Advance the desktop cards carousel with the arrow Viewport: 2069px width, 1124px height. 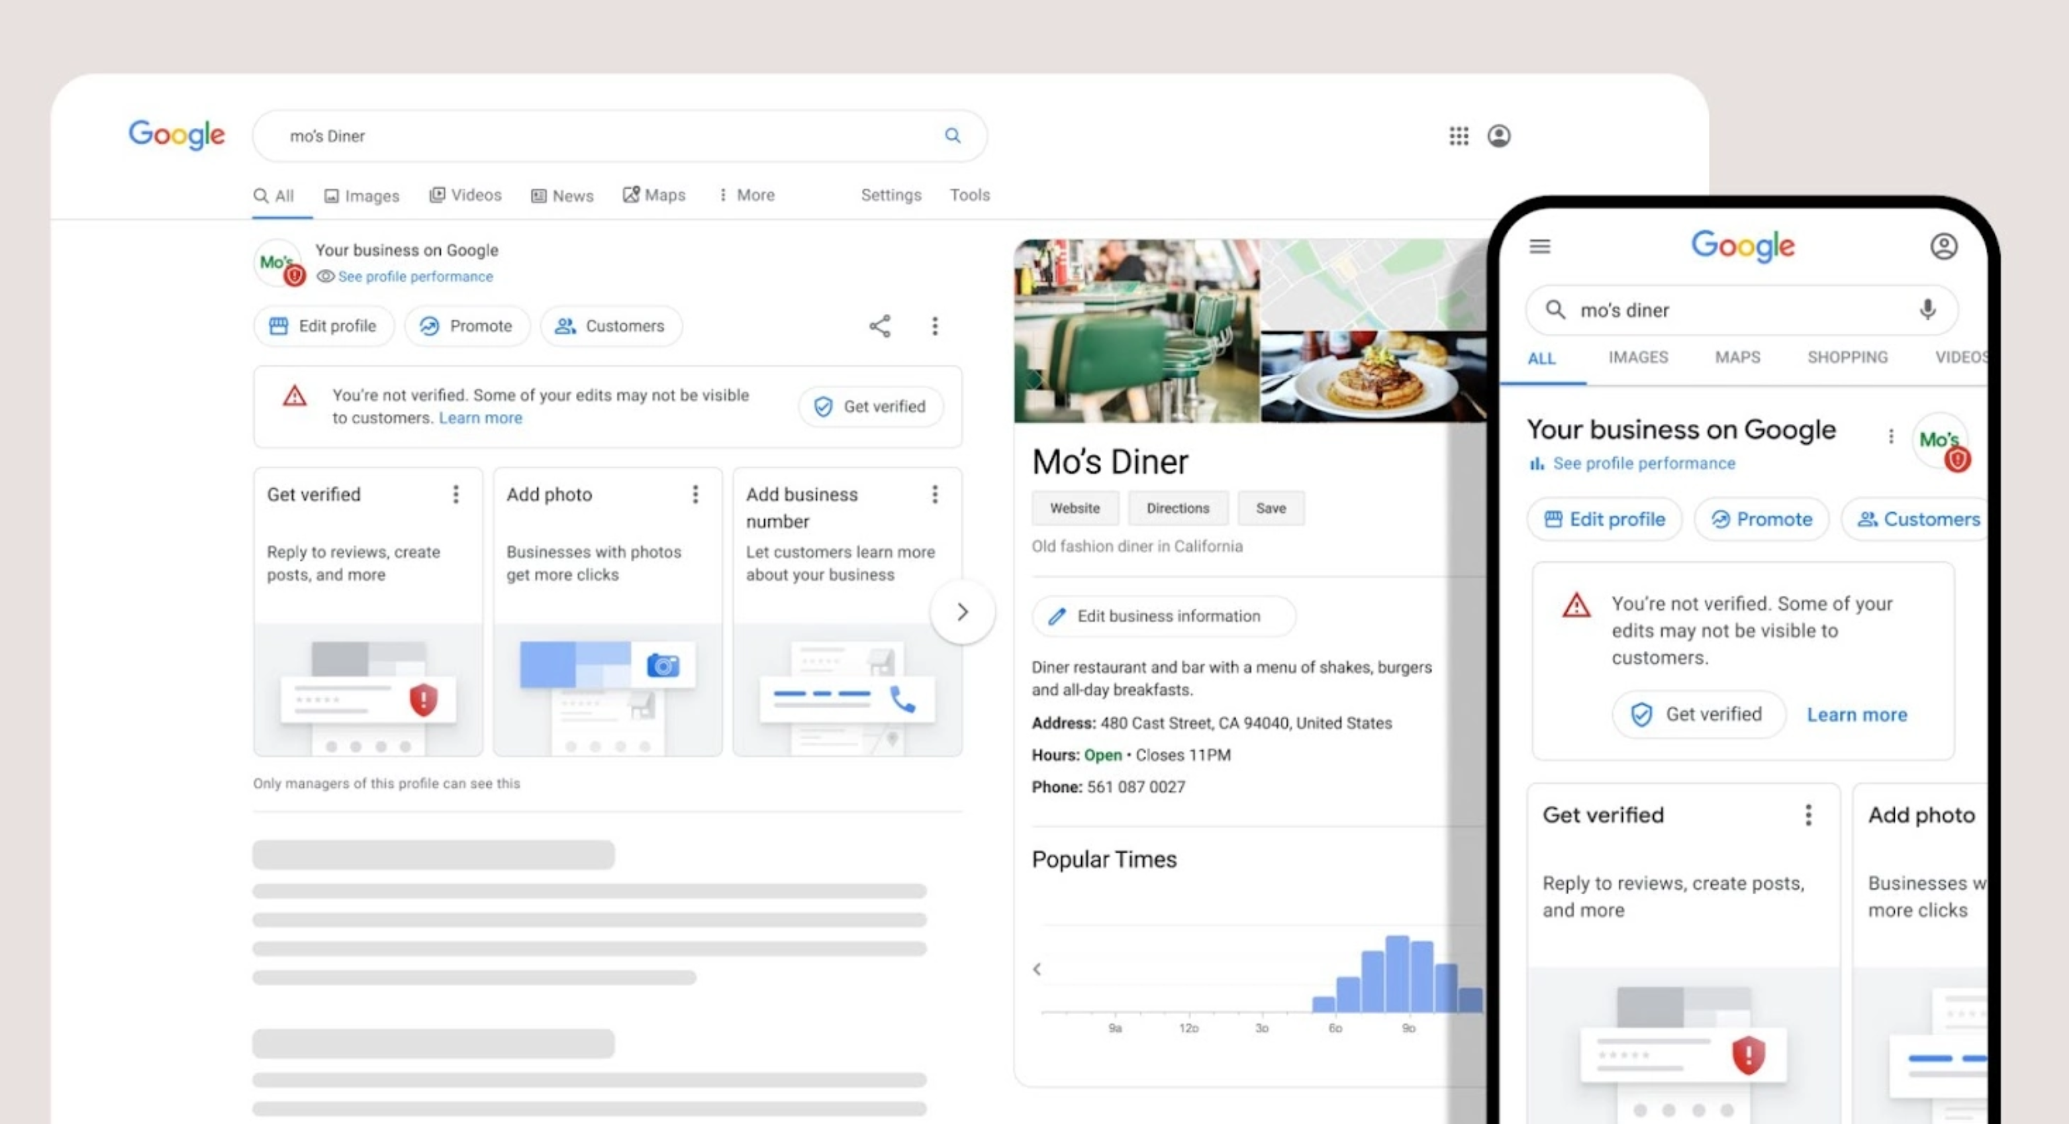coord(962,611)
